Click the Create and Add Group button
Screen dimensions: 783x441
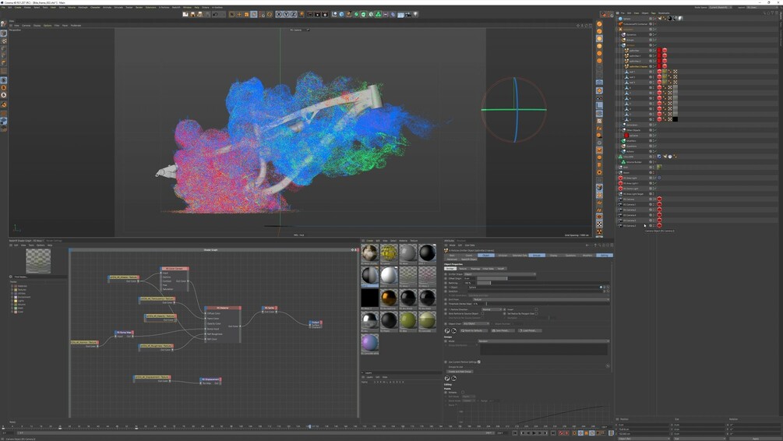460,372
